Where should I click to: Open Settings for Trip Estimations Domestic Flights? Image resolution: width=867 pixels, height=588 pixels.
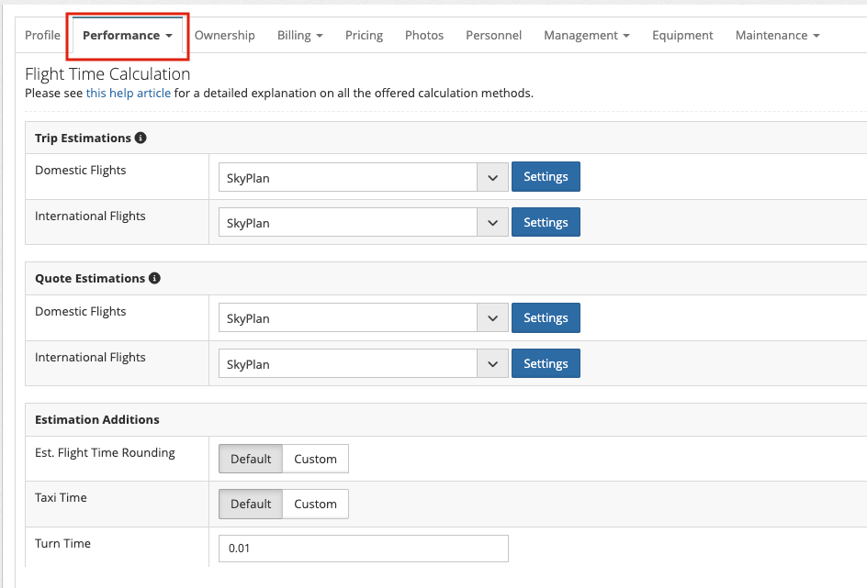(x=546, y=177)
